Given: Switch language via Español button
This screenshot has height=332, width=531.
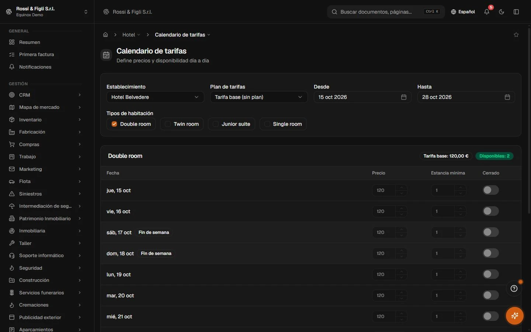Looking at the screenshot, I should [463, 12].
